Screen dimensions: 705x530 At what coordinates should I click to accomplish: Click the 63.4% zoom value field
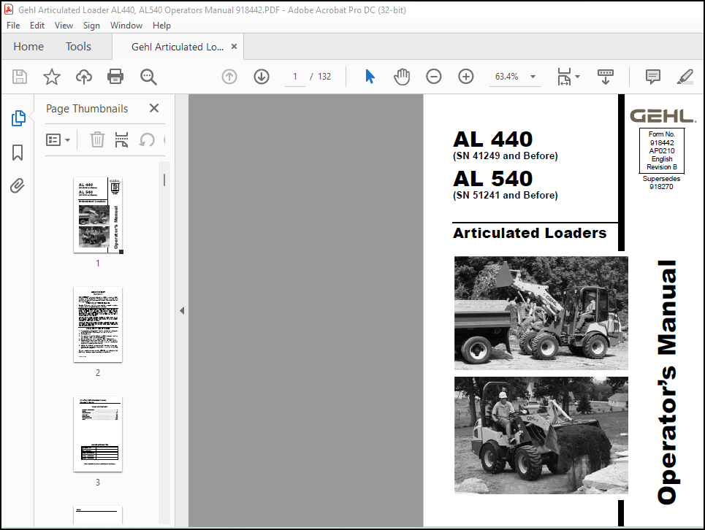point(507,77)
